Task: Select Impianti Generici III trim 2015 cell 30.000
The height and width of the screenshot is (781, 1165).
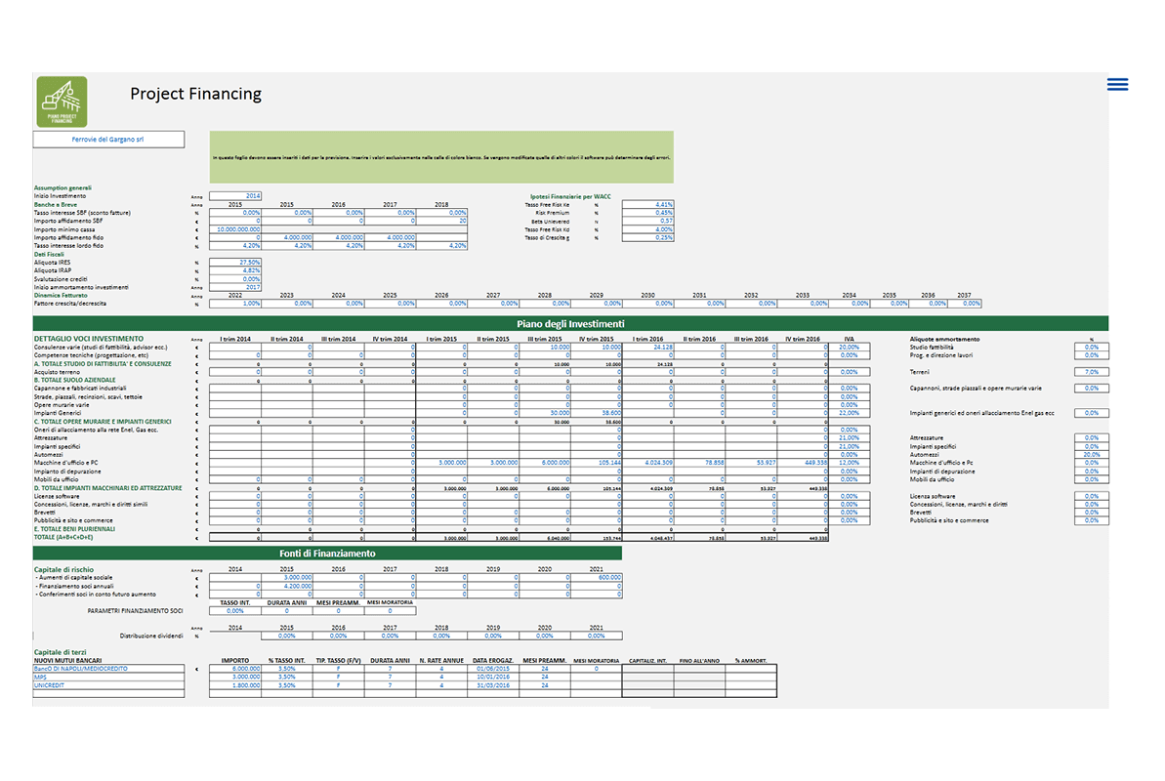Action: click(545, 412)
